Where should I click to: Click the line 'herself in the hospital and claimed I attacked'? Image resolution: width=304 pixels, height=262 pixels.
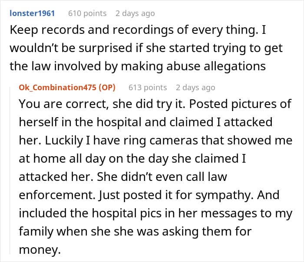(145, 123)
